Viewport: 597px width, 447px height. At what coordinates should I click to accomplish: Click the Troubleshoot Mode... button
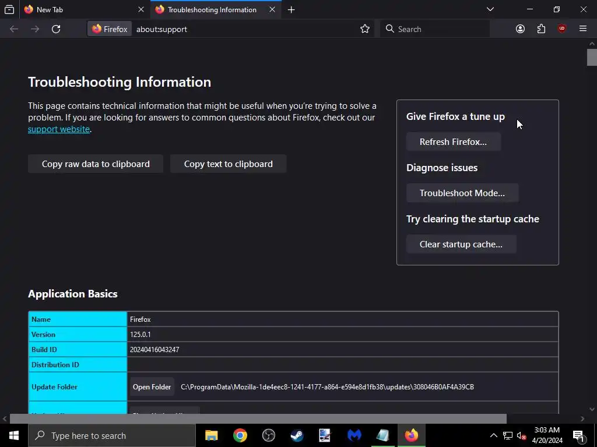(462, 193)
